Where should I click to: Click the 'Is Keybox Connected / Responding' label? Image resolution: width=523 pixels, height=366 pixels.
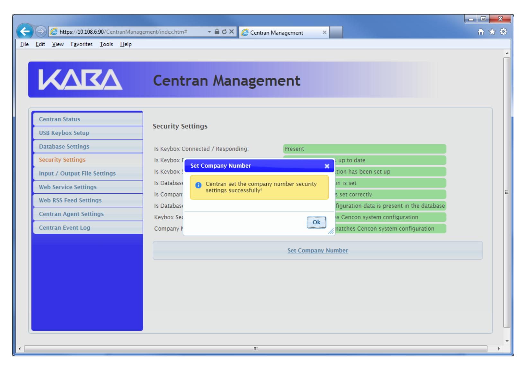pos(201,149)
